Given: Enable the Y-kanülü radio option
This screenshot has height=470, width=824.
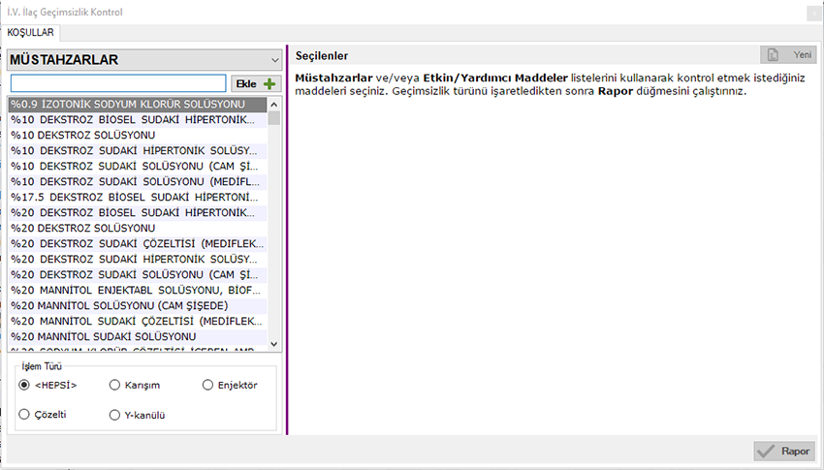Looking at the screenshot, I should point(115,415).
